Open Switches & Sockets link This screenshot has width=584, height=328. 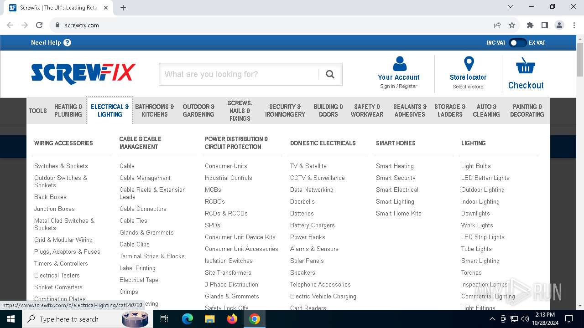click(x=61, y=166)
